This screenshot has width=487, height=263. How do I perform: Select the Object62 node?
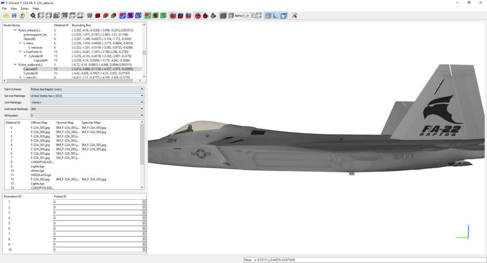(30, 39)
